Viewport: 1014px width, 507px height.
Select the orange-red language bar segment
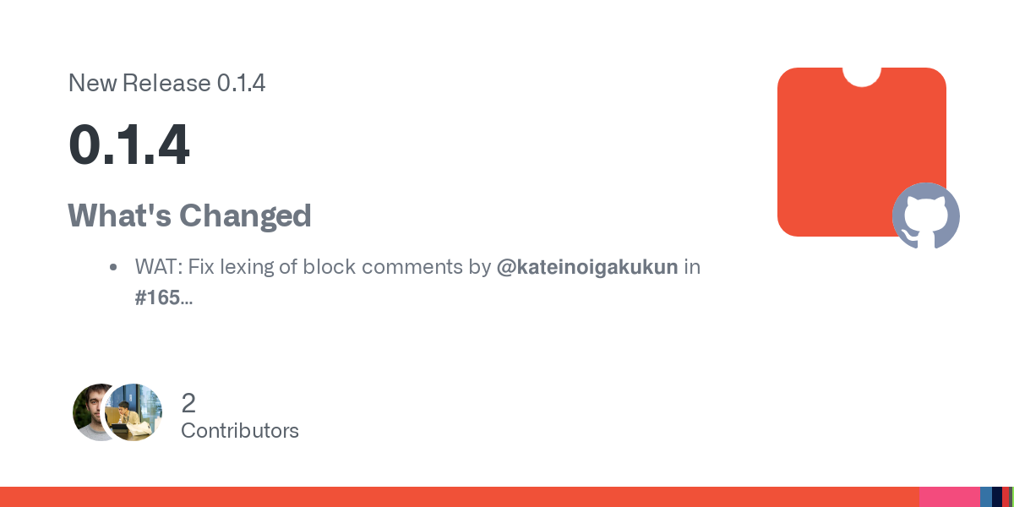pos(460,497)
